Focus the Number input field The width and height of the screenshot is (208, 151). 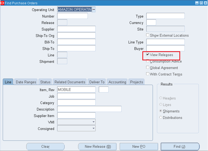72,16
